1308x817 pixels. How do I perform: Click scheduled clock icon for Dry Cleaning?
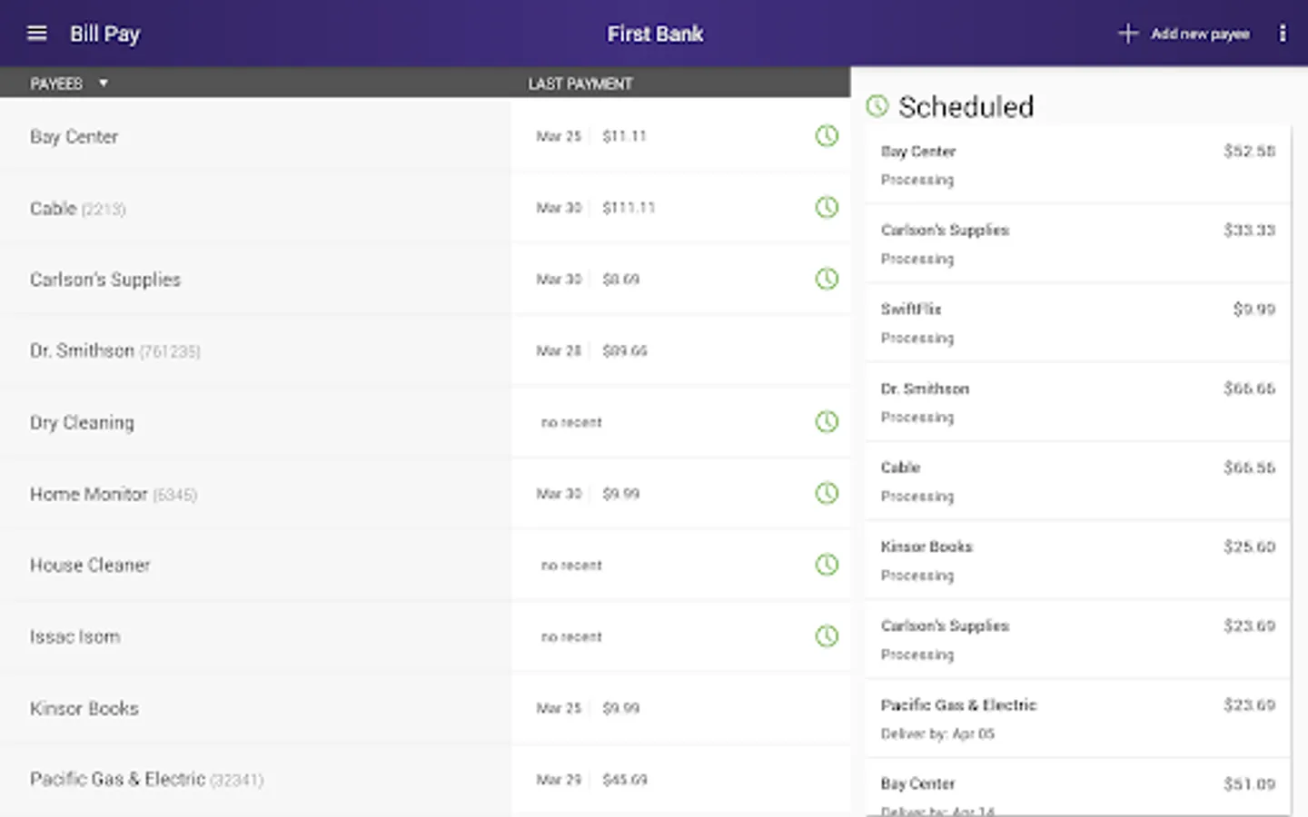tap(827, 422)
